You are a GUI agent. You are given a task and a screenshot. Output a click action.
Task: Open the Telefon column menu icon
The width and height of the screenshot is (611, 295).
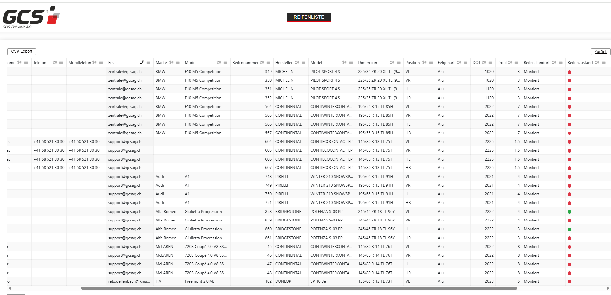[61, 63]
